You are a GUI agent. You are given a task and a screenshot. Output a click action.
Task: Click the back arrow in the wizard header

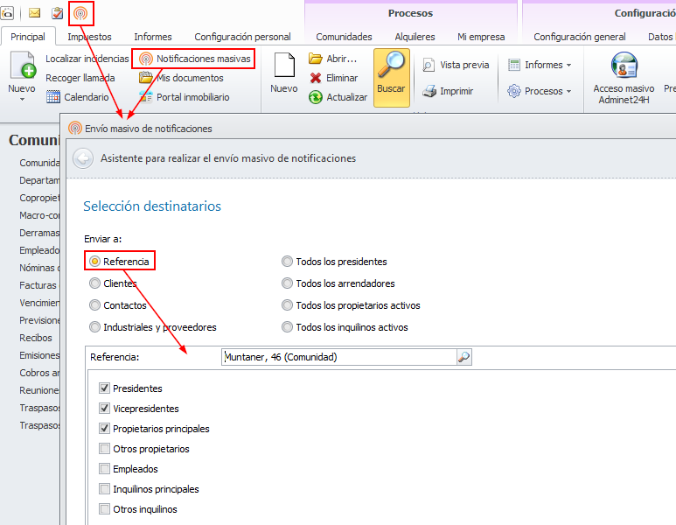coord(83,158)
